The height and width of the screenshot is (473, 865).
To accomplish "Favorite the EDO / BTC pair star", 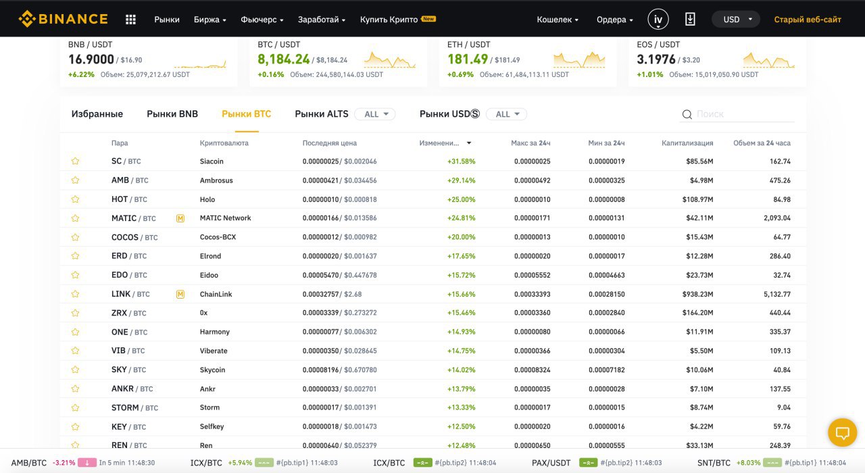I will [x=76, y=275].
